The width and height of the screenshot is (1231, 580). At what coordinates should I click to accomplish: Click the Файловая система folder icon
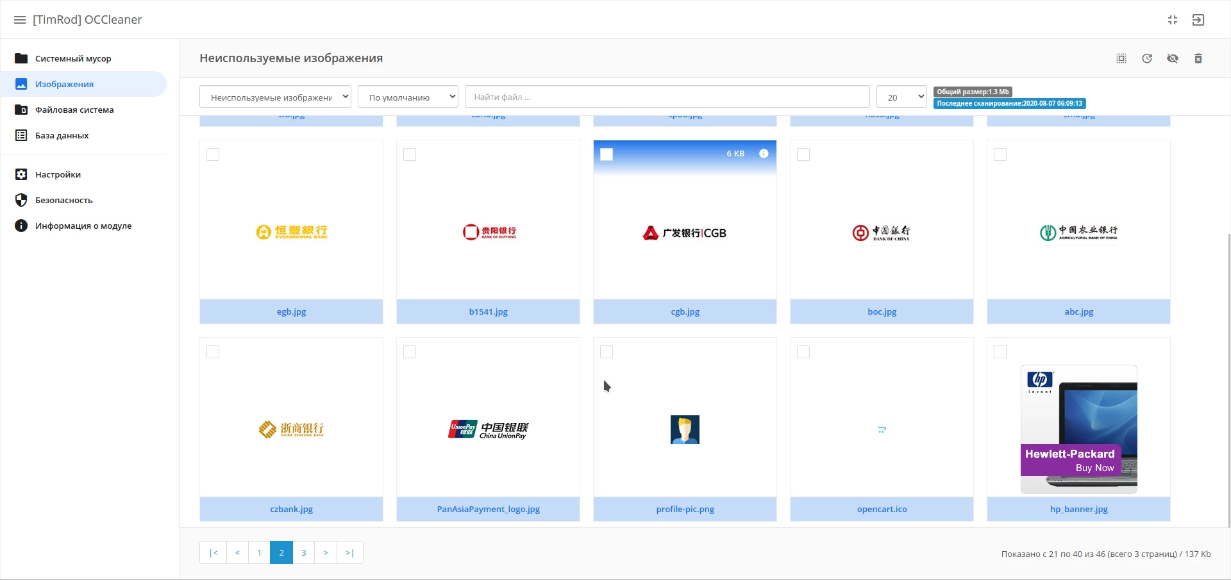click(21, 110)
